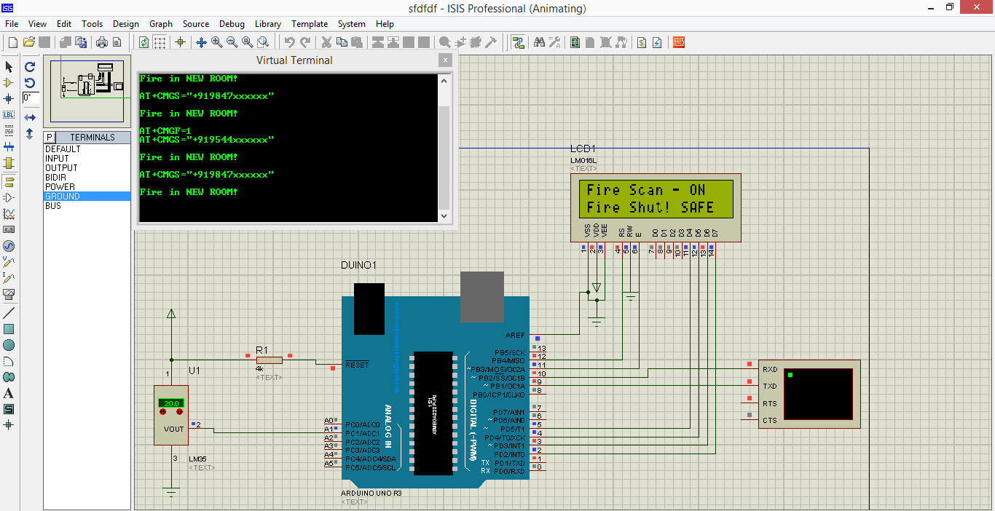
Task: Toggle the wire autorouter
Action: tap(519, 42)
